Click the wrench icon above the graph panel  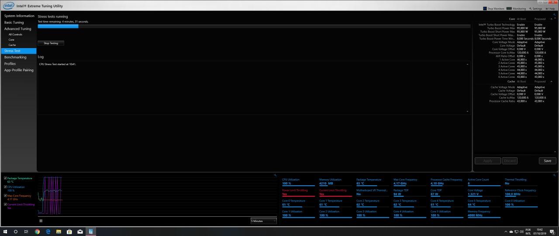(275, 175)
